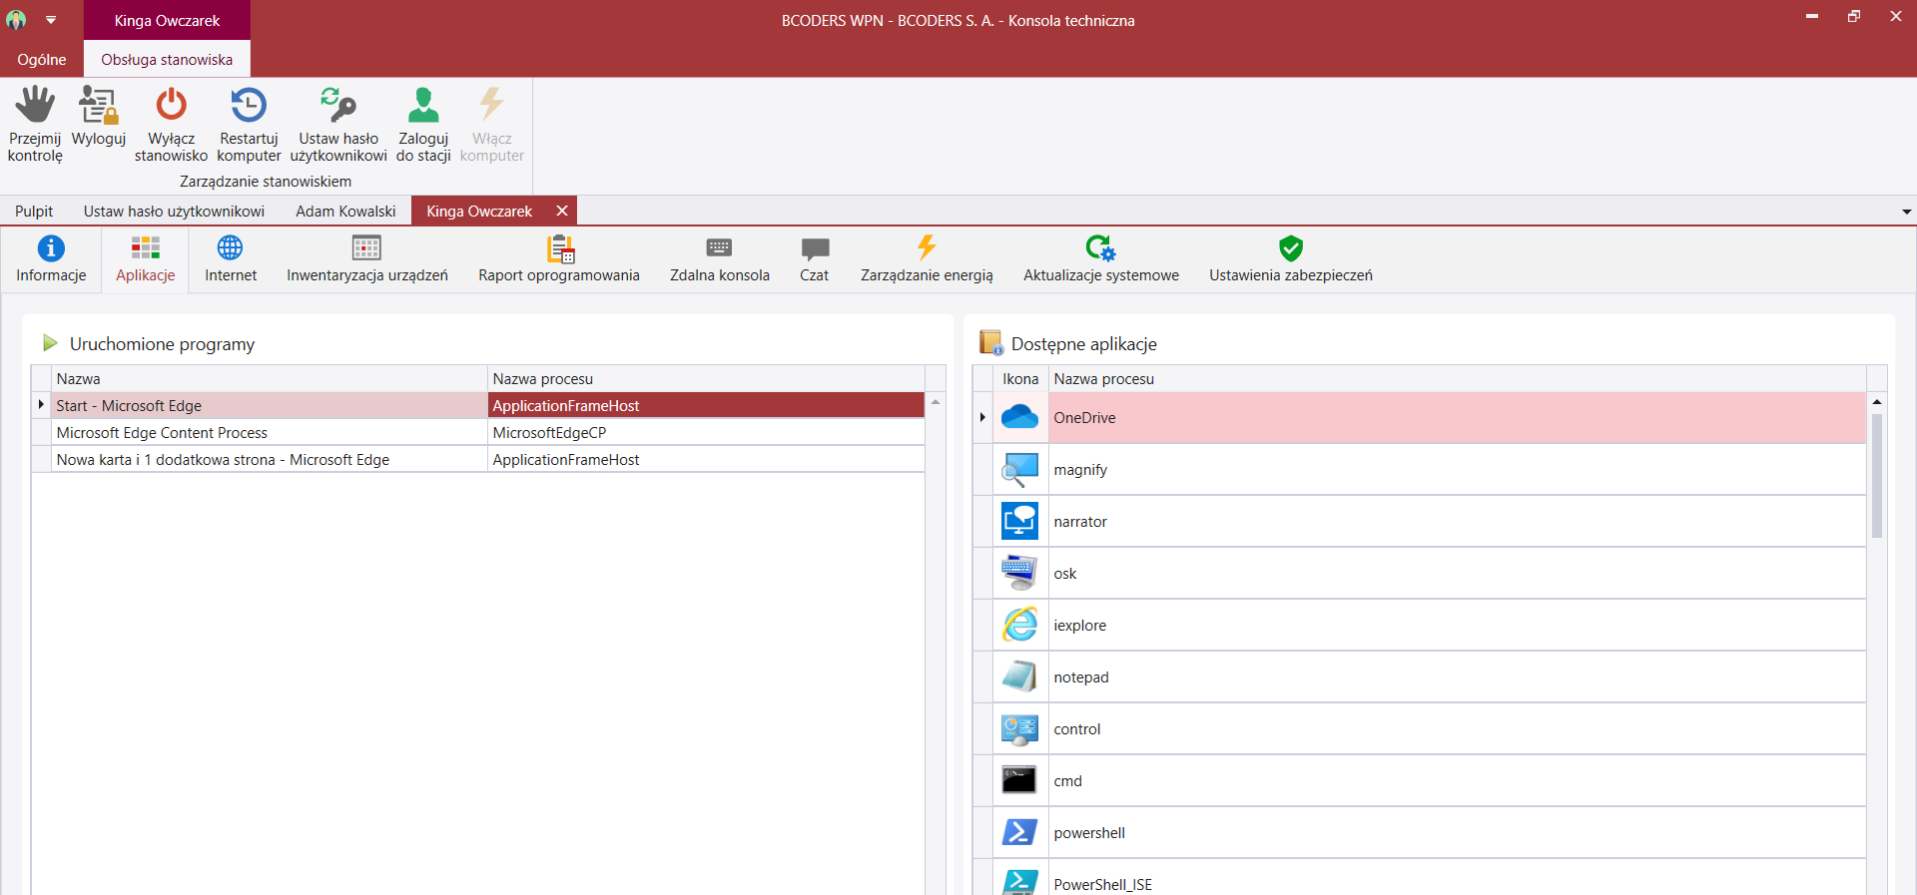Click Wyłącz stanowisko power icon

point(171,104)
